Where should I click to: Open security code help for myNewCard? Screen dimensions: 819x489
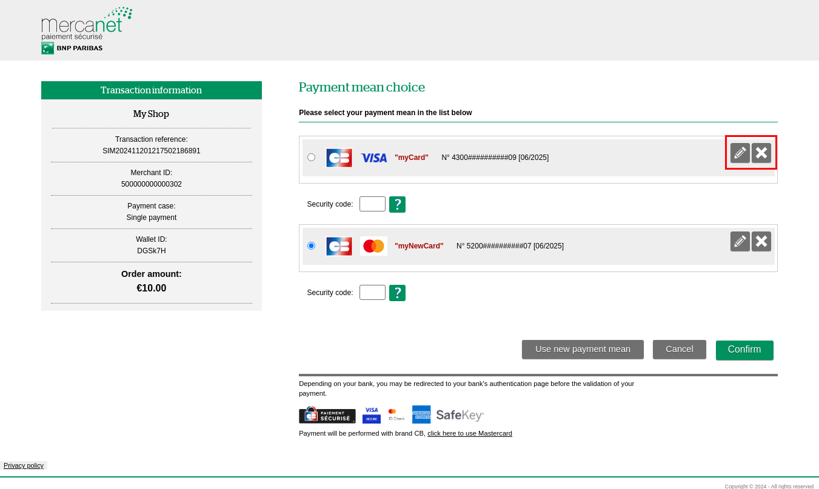(397, 293)
